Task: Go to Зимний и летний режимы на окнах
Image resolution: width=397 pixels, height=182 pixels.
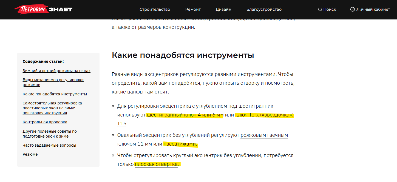Action: pyautogui.click(x=56, y=71)
